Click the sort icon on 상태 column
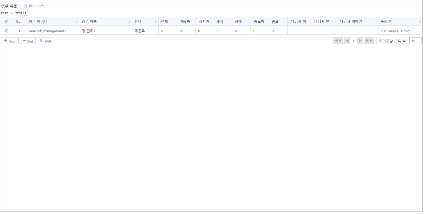The height and width of the screenshot is (214, 424). tap(155, 21)
